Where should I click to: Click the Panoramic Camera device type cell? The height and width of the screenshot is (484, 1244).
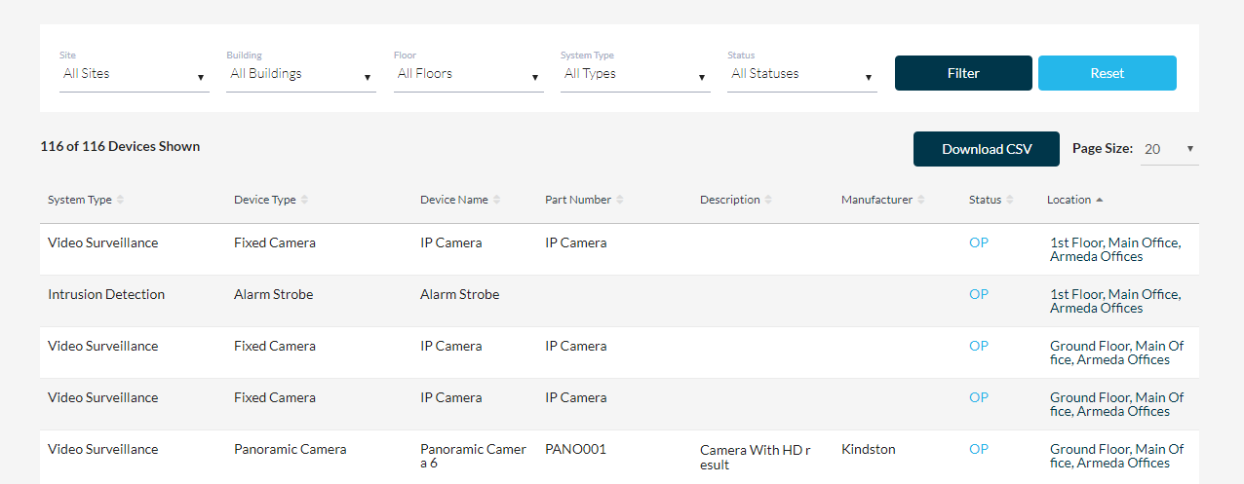[291, 449]
